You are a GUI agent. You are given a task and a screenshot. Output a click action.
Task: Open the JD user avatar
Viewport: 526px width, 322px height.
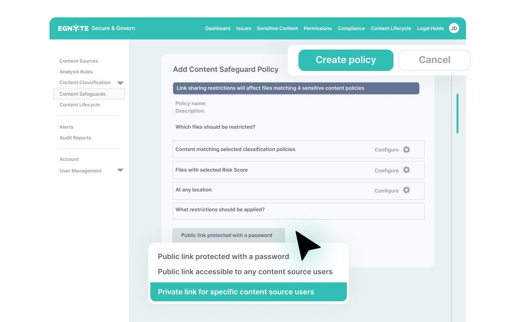[x=454, y=28]
